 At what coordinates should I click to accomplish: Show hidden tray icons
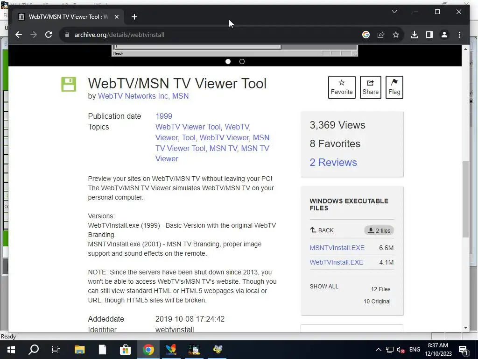378,350
